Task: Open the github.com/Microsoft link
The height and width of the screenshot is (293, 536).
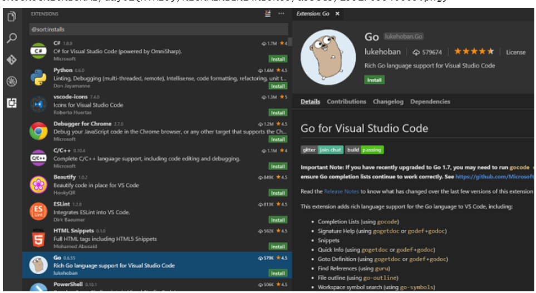Action: coord(494,177)
